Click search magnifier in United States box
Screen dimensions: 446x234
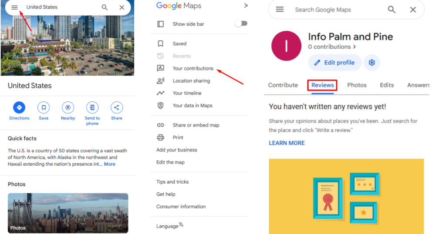[x=105, y=7]
